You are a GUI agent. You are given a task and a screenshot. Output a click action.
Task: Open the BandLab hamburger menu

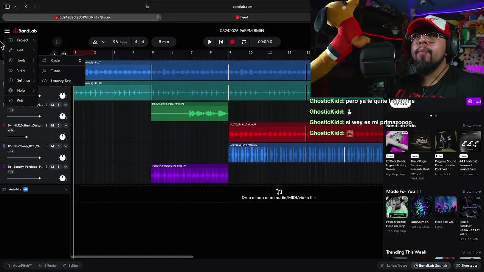point(7,31)
